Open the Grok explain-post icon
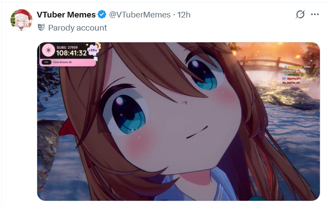 point(300,14)
